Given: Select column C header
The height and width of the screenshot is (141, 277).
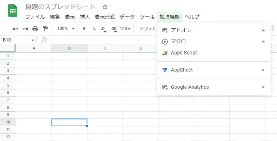Looking at the screenshot, I should (105, 48).
